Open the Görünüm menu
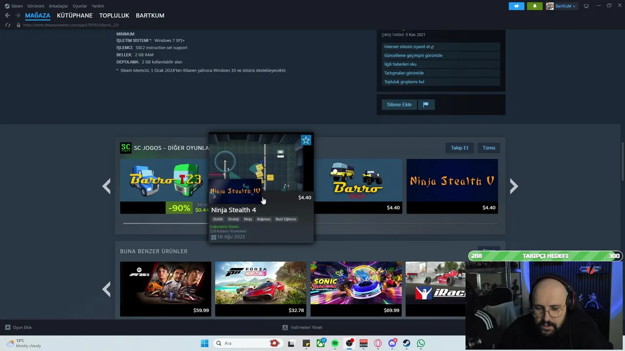 tap(36, 6)
